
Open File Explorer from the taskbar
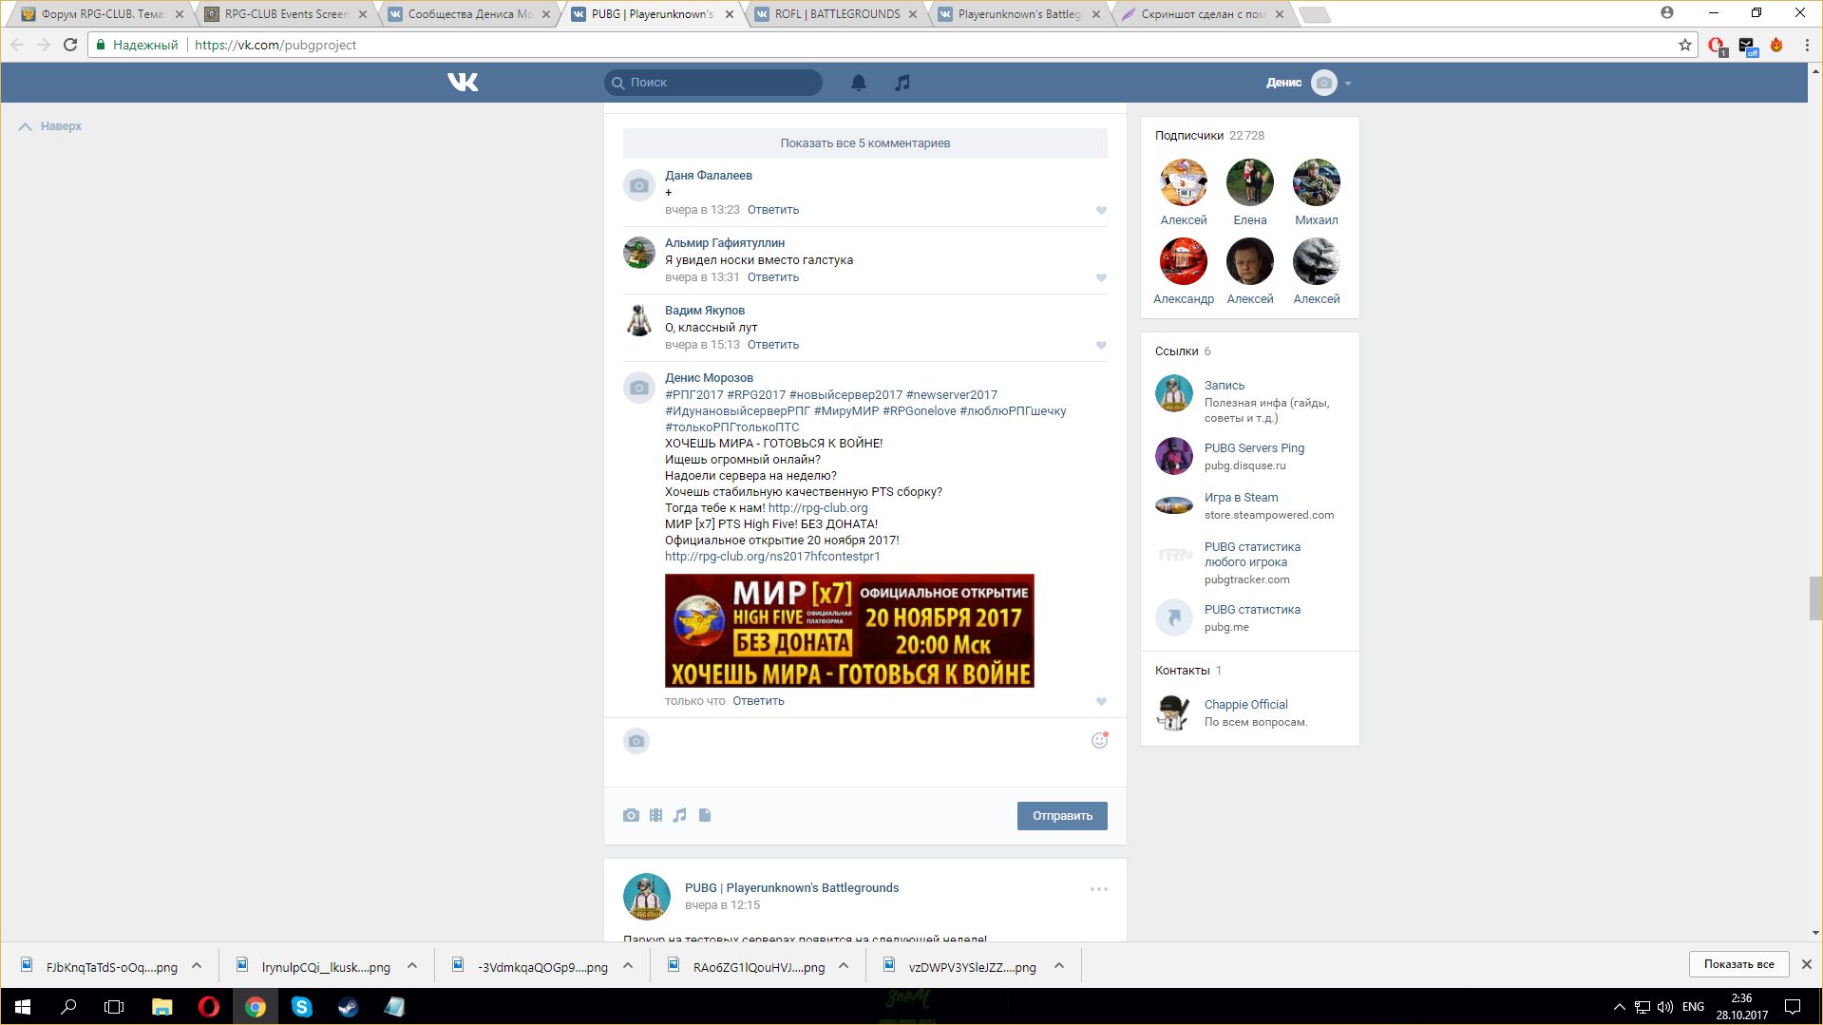coord(161,1007)
